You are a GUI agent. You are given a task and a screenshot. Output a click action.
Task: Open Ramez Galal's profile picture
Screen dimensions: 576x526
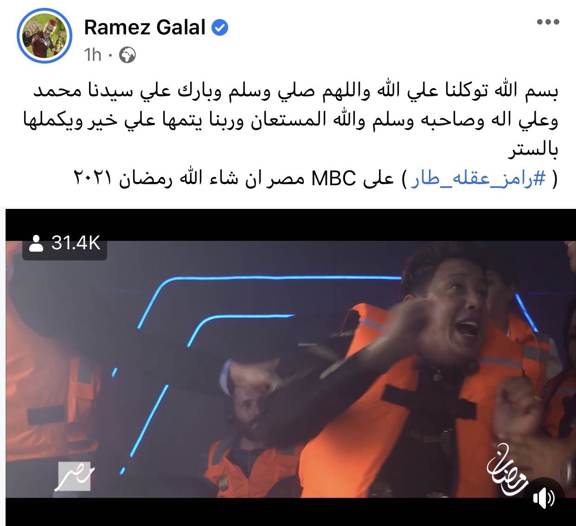[x=45, y=36]
